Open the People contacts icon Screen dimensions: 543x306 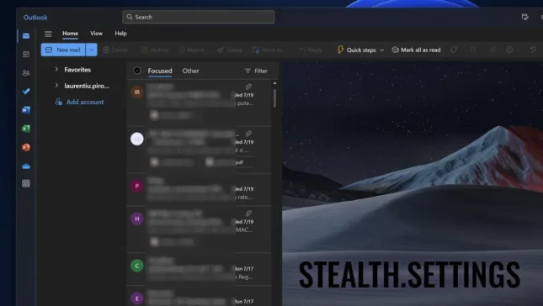[x=26, y=73]
